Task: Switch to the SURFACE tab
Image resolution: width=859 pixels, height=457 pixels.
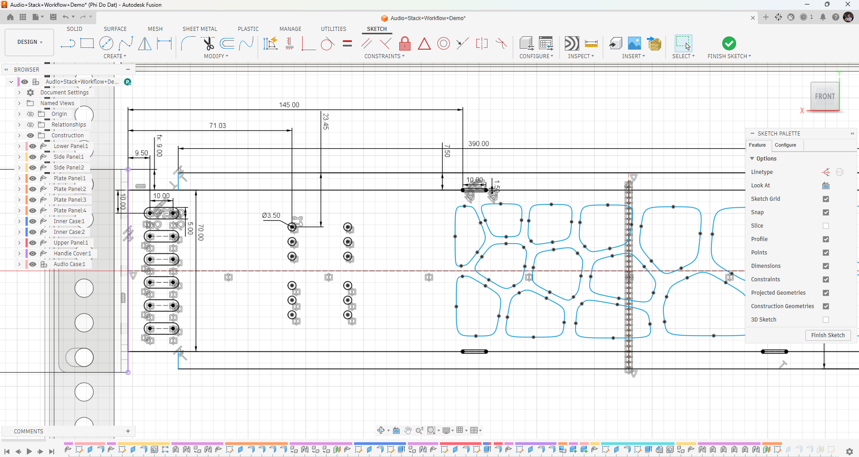Action: (115, 29)
